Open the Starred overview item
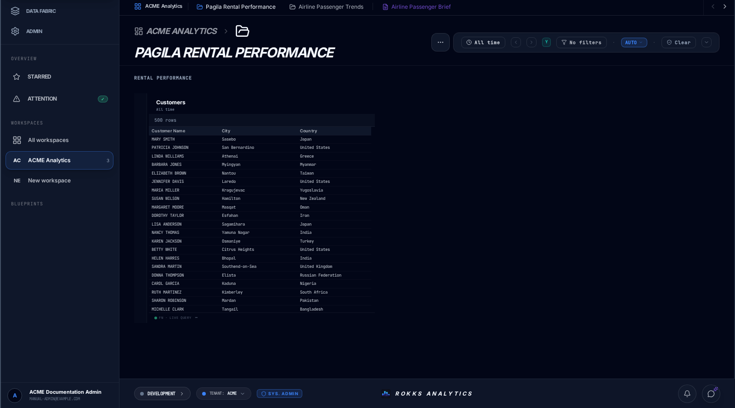 (60, 77)
